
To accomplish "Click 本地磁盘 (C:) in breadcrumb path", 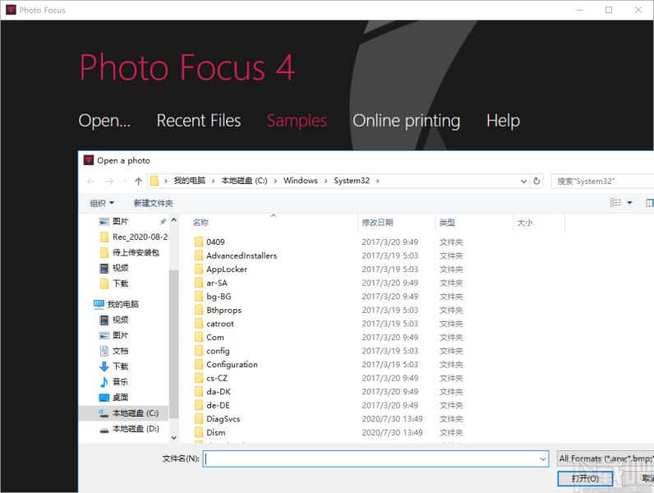I will point(244,181).
